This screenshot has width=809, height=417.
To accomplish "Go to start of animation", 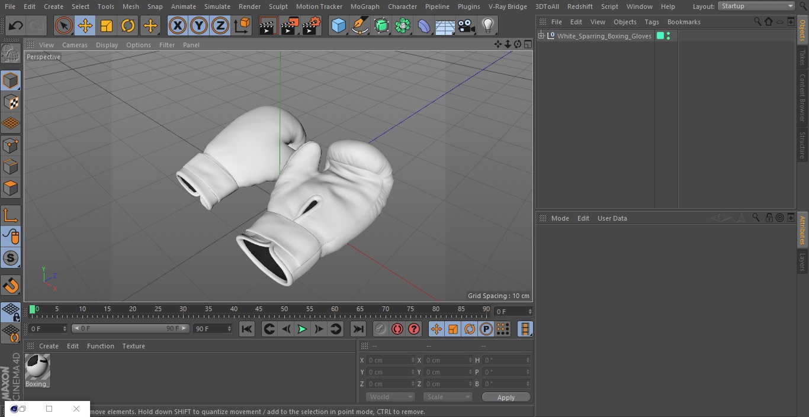I will [247, 329].
